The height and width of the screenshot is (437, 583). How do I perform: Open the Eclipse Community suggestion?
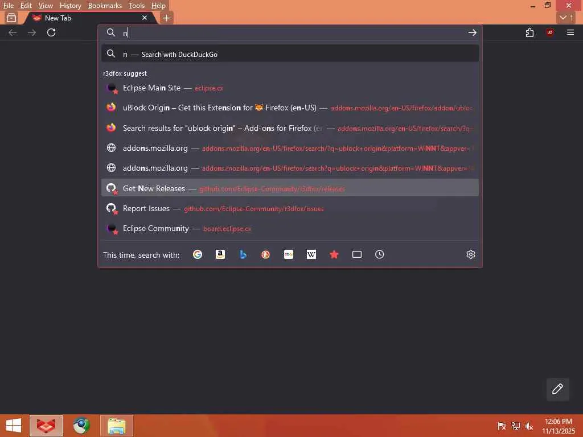290,229
